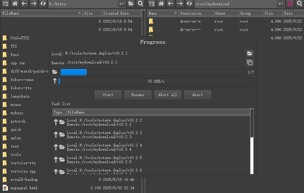Click the Abort button

[197, 95]
